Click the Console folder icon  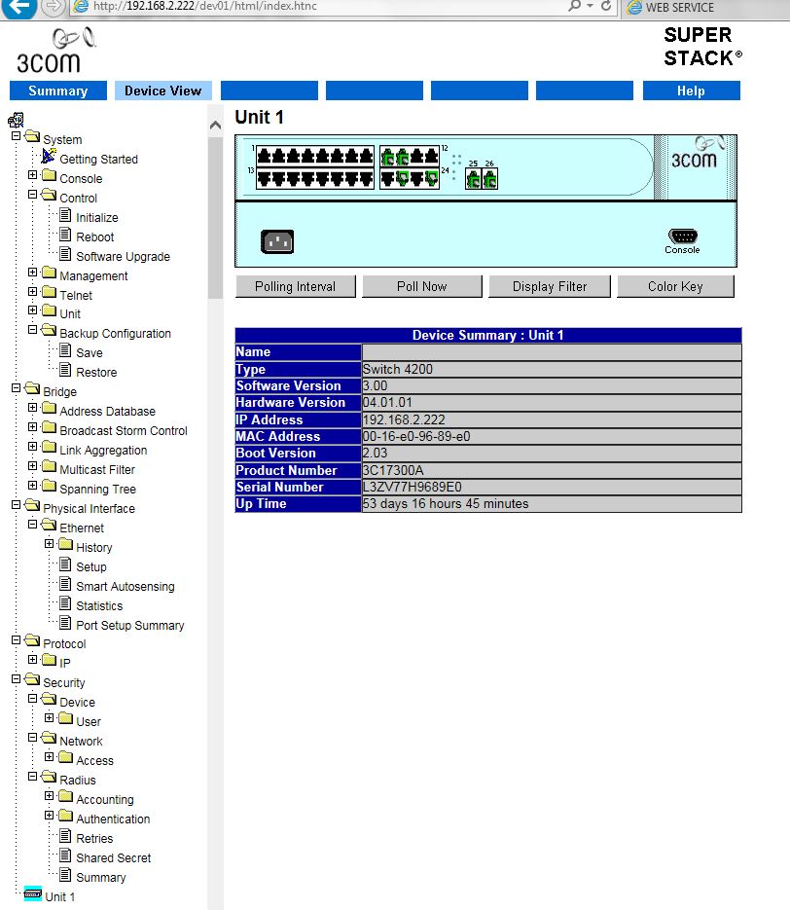50,176
